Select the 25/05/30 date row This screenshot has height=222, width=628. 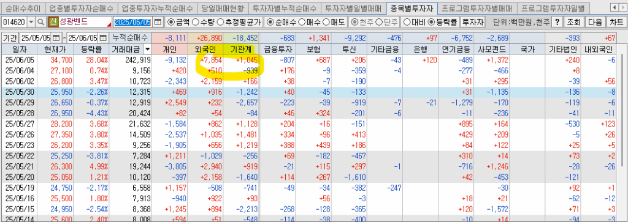309,92
